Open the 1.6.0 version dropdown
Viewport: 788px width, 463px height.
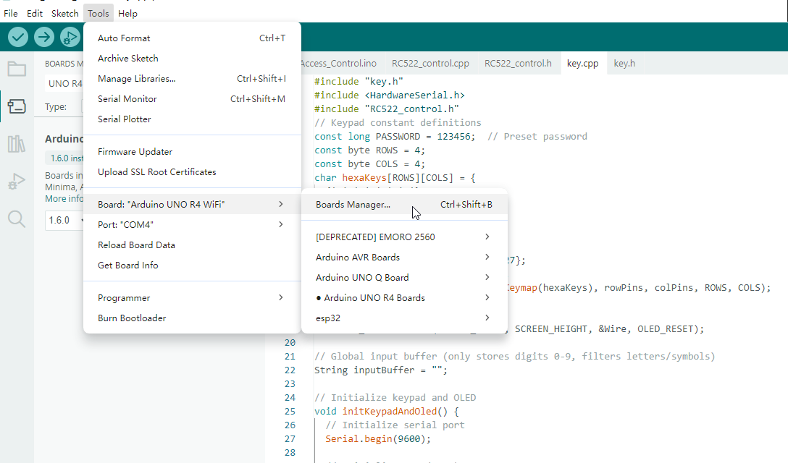[x=64, y=221]
